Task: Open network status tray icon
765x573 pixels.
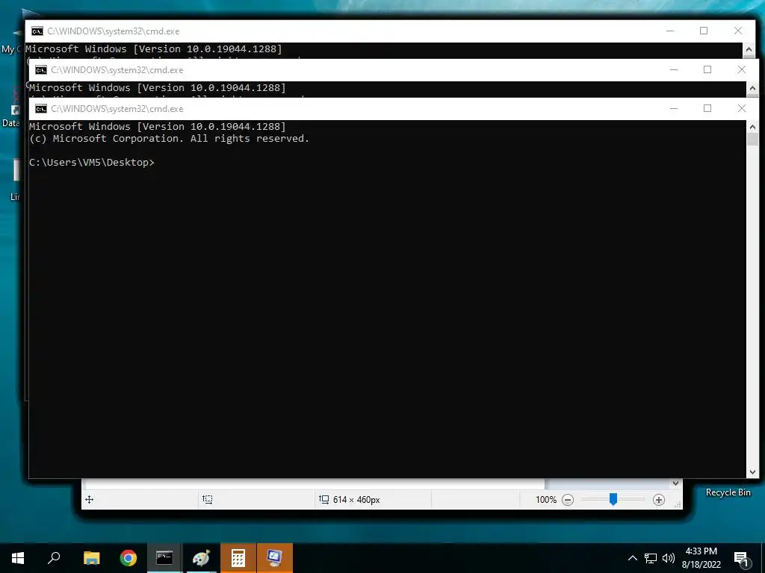Action: 651,558
